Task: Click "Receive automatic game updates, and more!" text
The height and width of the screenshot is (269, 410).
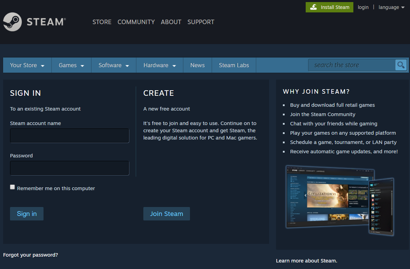Action: [x=344, y=152]
